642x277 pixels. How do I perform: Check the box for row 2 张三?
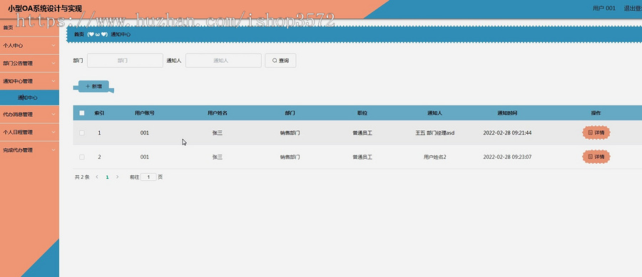tap(82, 157)
